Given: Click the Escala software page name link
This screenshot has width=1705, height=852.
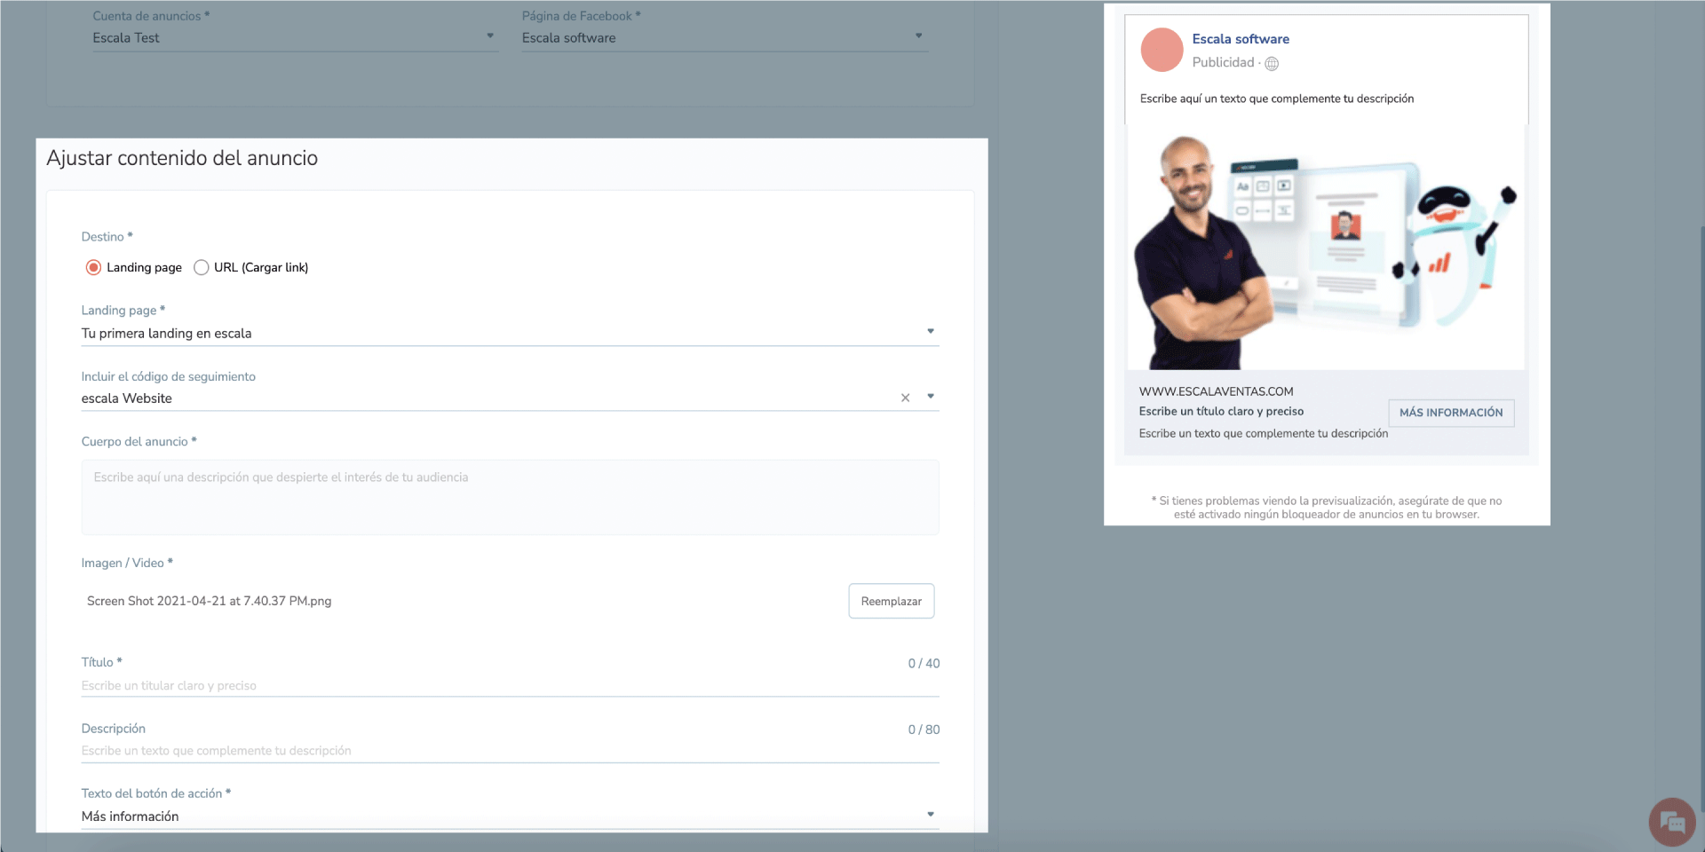Looking at the screenshot, I should 1240,39.
